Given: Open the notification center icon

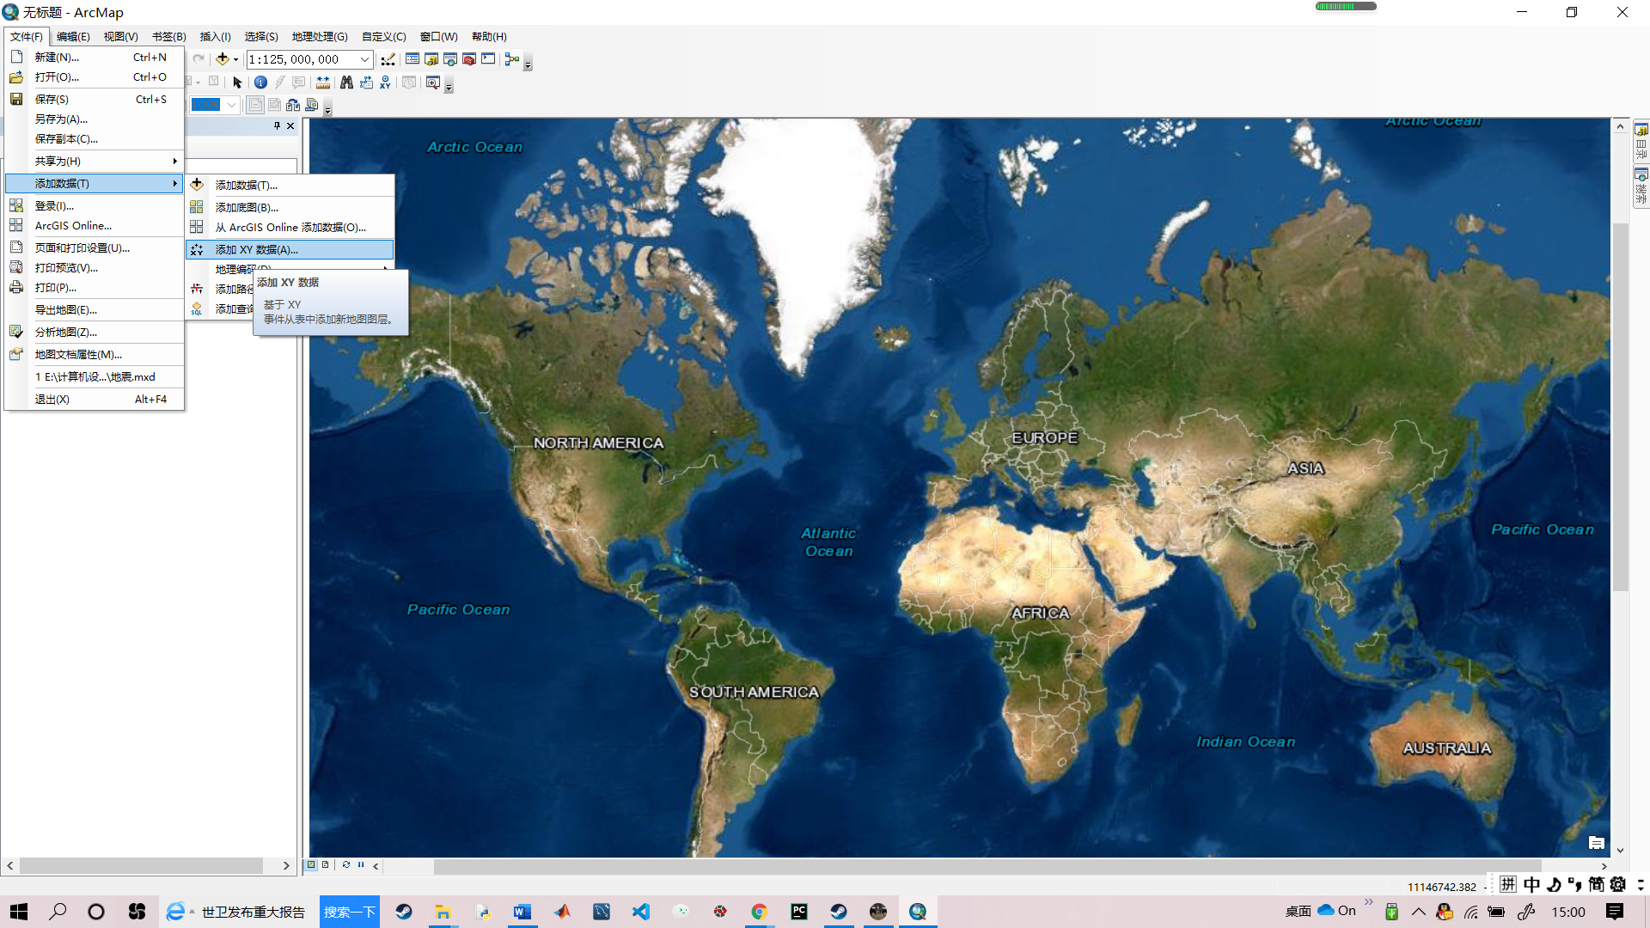Looking at the screenshot, I should (x=1615, y=912).
